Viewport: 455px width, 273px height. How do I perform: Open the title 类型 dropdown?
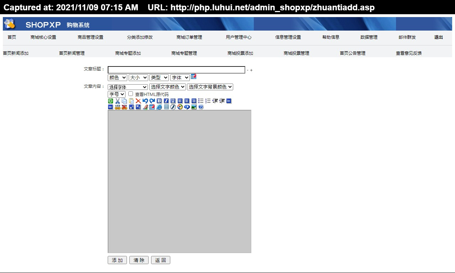(159, 77)
